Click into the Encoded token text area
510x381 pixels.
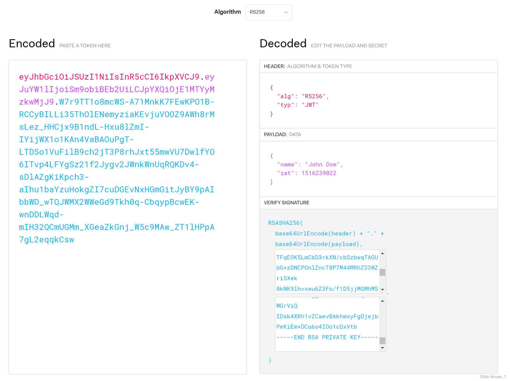click(x=128, y=217)
